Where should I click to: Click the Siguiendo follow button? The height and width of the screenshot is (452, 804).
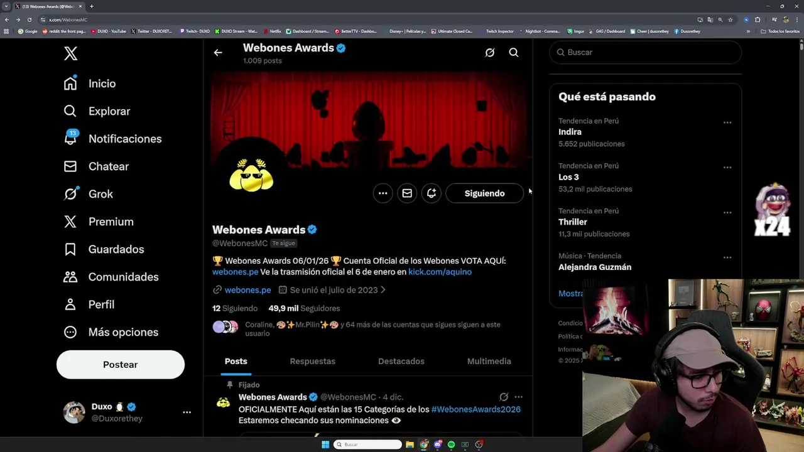(x=484, y=193)
